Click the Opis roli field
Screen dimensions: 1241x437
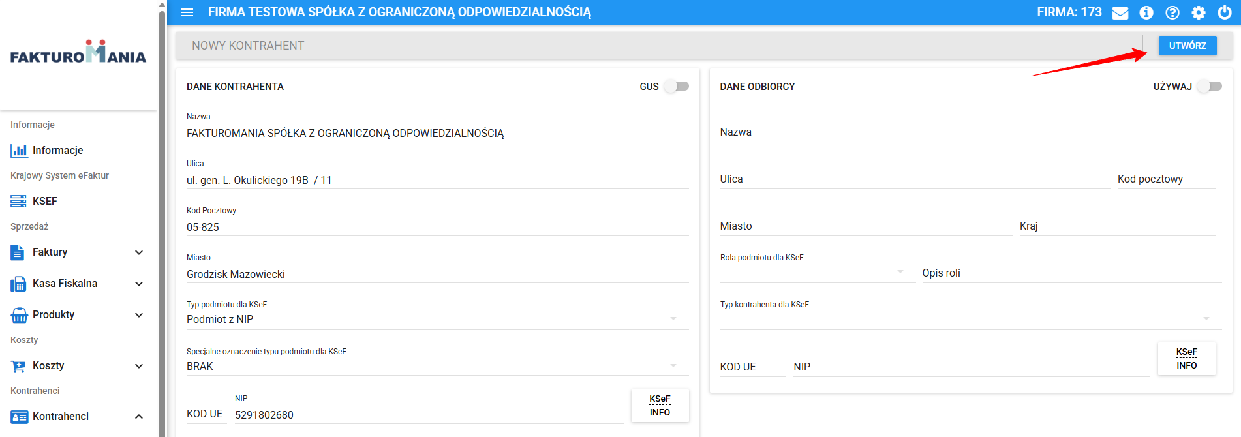pyautogui.click(x=1071, y=273)
